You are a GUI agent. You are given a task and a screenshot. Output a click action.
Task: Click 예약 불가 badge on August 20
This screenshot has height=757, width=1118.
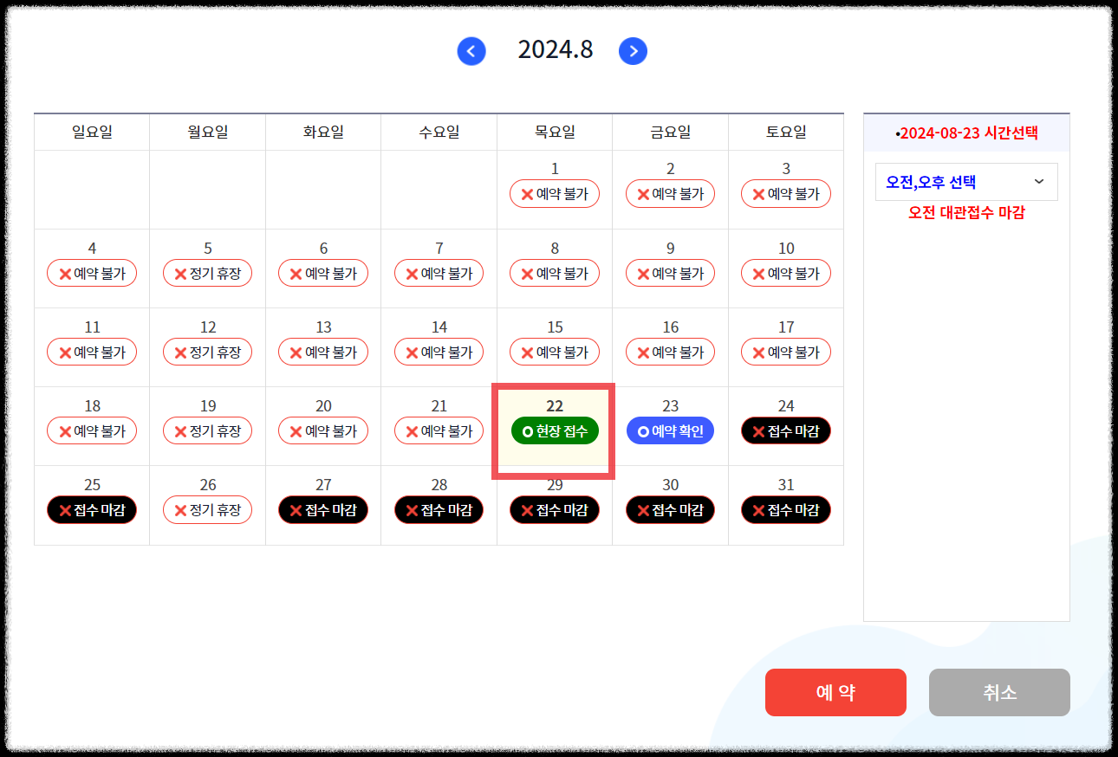pyautogui.click(x=323, y=430)
